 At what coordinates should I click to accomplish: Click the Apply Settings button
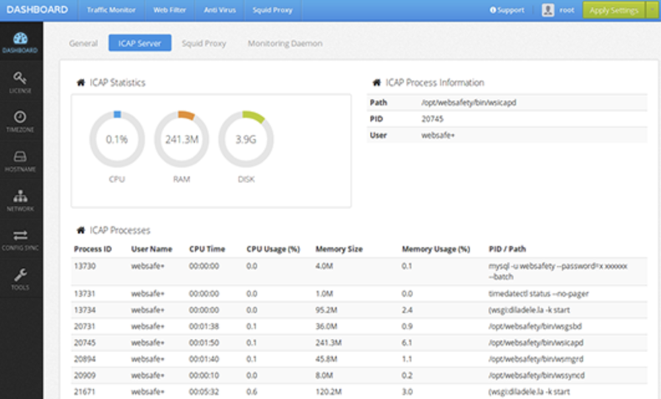pos(614,10)
